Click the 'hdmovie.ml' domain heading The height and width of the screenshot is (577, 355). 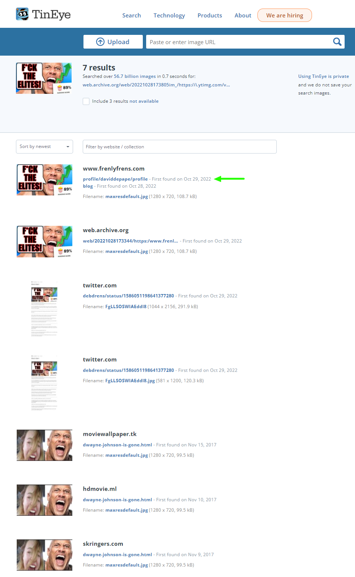click(100, 489)
